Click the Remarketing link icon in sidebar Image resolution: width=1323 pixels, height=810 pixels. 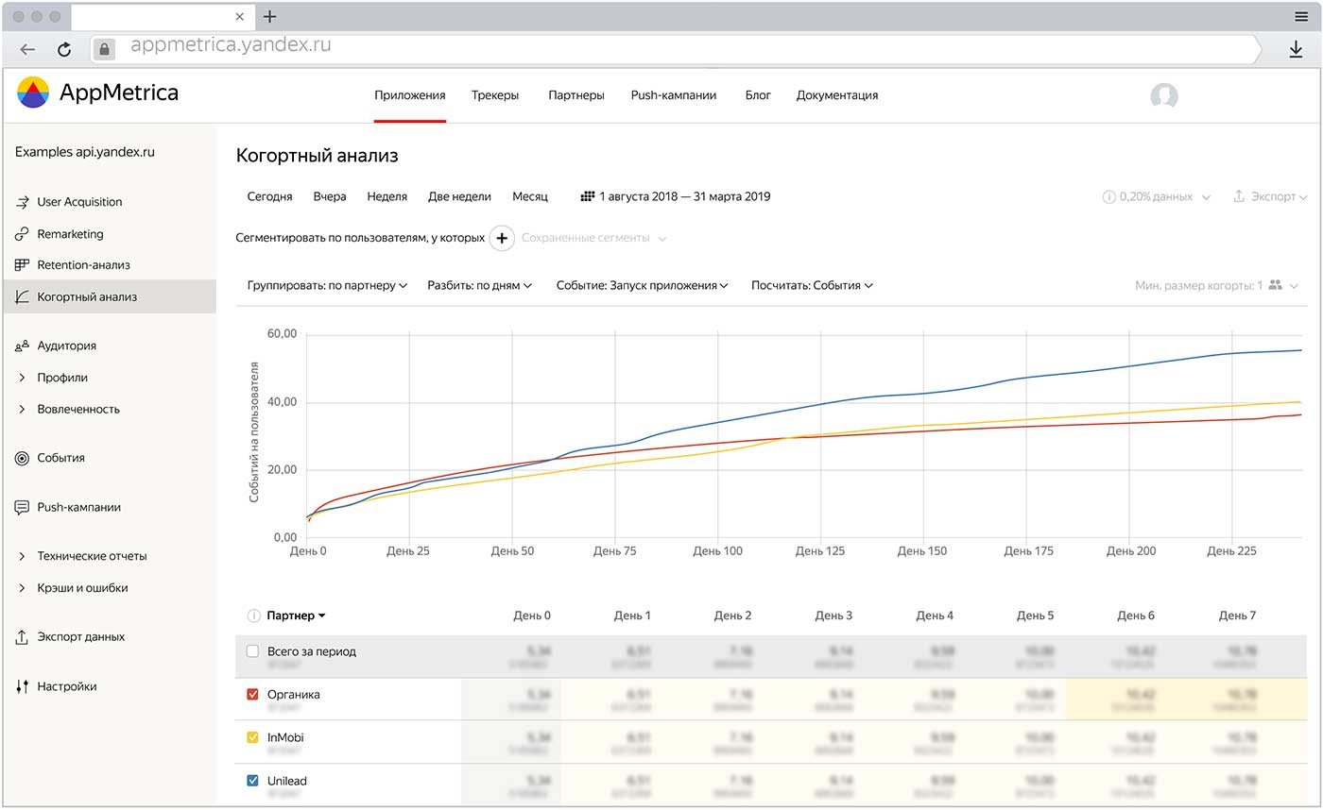[x=22, y=234]
